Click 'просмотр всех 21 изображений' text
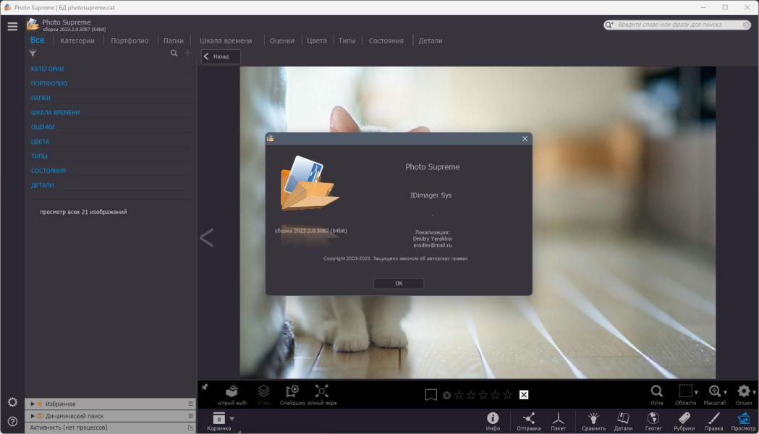 click(x=83, y=212)
